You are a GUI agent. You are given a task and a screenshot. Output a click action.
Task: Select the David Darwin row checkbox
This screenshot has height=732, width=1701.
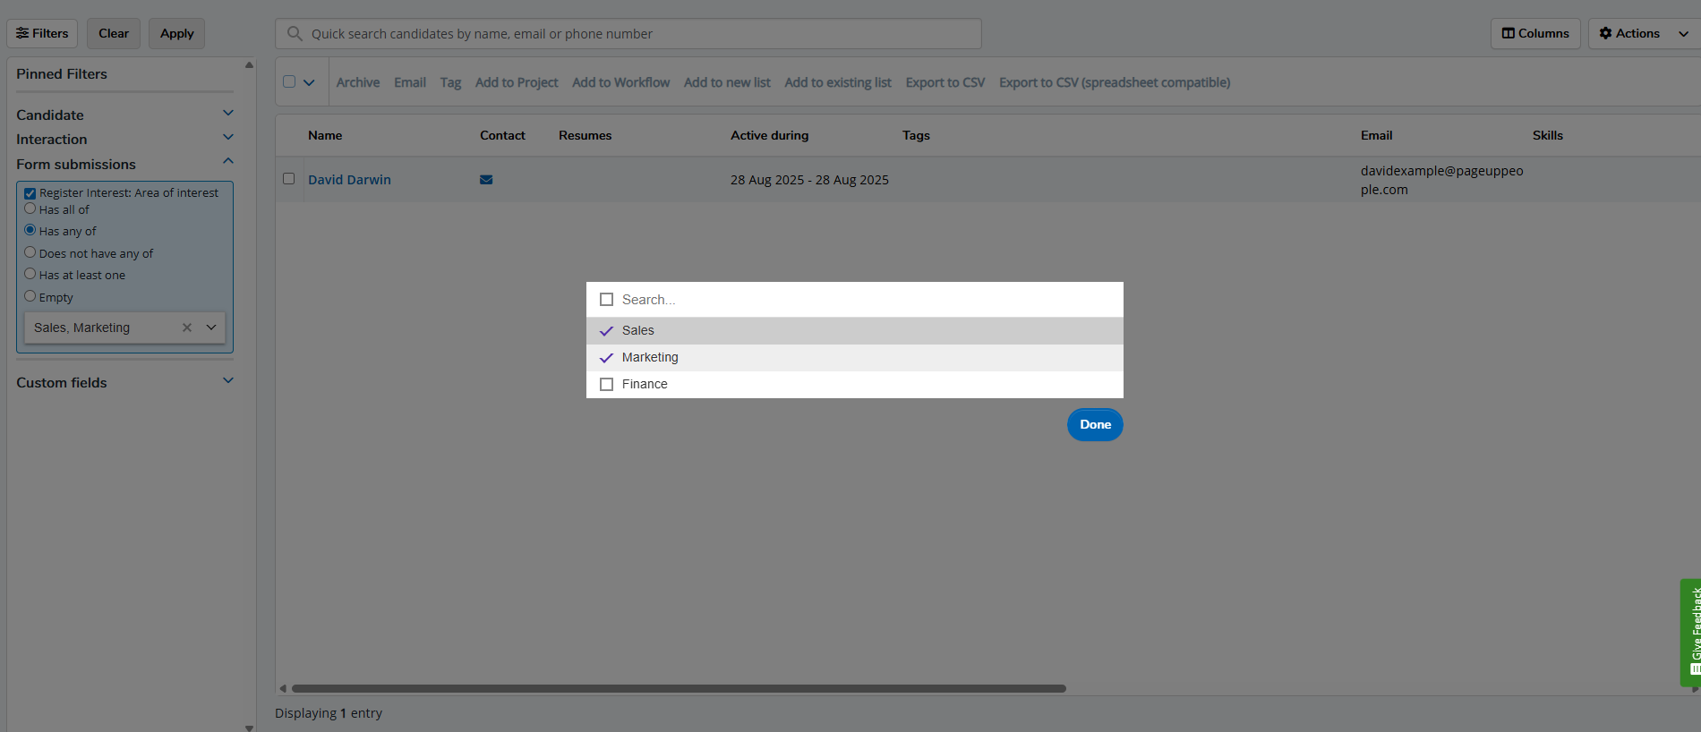[x=288, y=179]
